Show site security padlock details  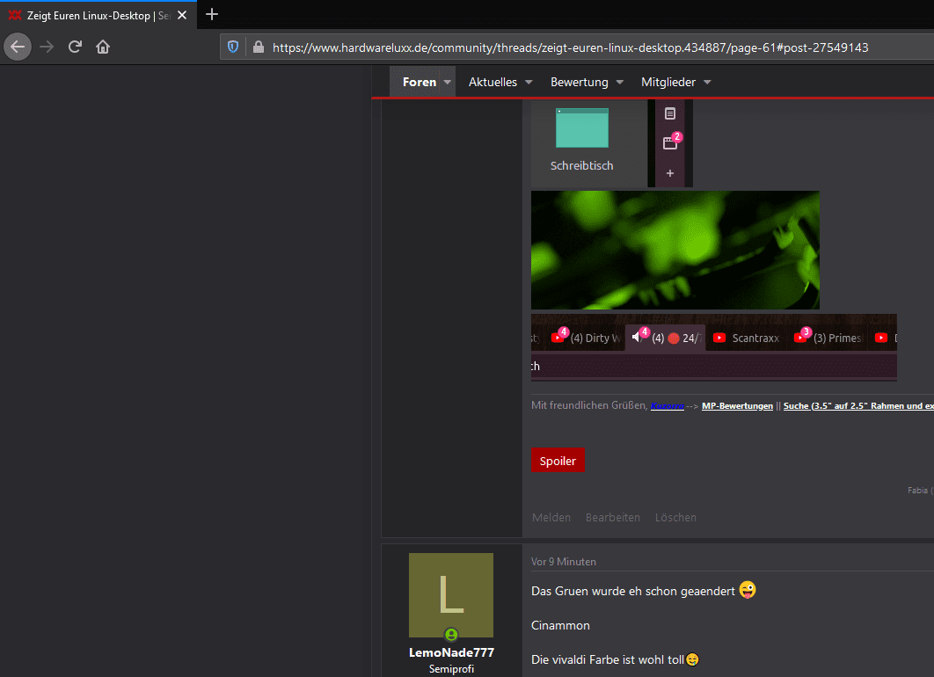[258, 47]
